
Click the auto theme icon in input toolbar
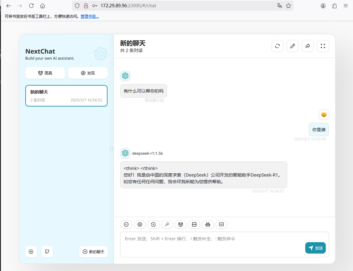(x=153, y=224)
